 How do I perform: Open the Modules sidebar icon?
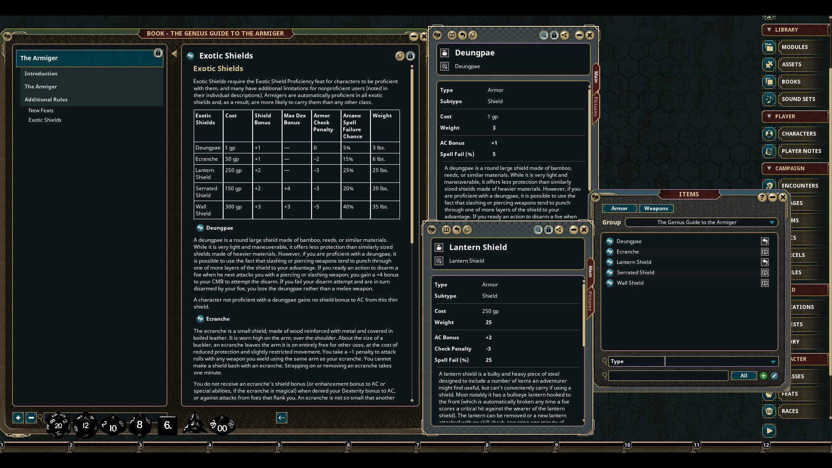click(769, 47)
